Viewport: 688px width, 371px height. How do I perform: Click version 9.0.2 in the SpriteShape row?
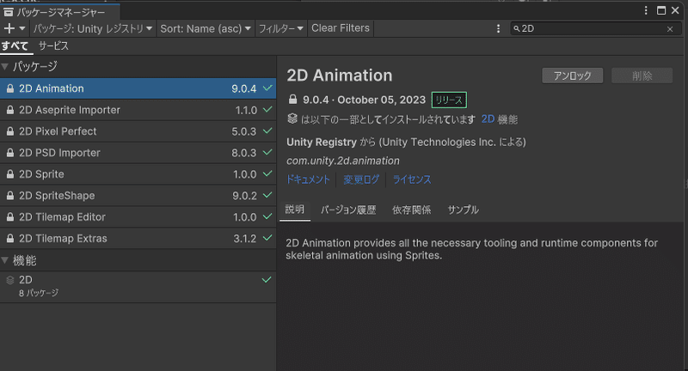pos(244,196)
